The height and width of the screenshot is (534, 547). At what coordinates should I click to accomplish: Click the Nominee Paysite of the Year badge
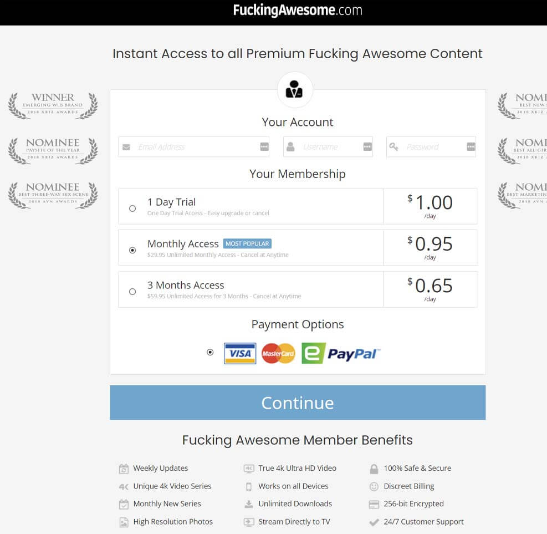53,150
